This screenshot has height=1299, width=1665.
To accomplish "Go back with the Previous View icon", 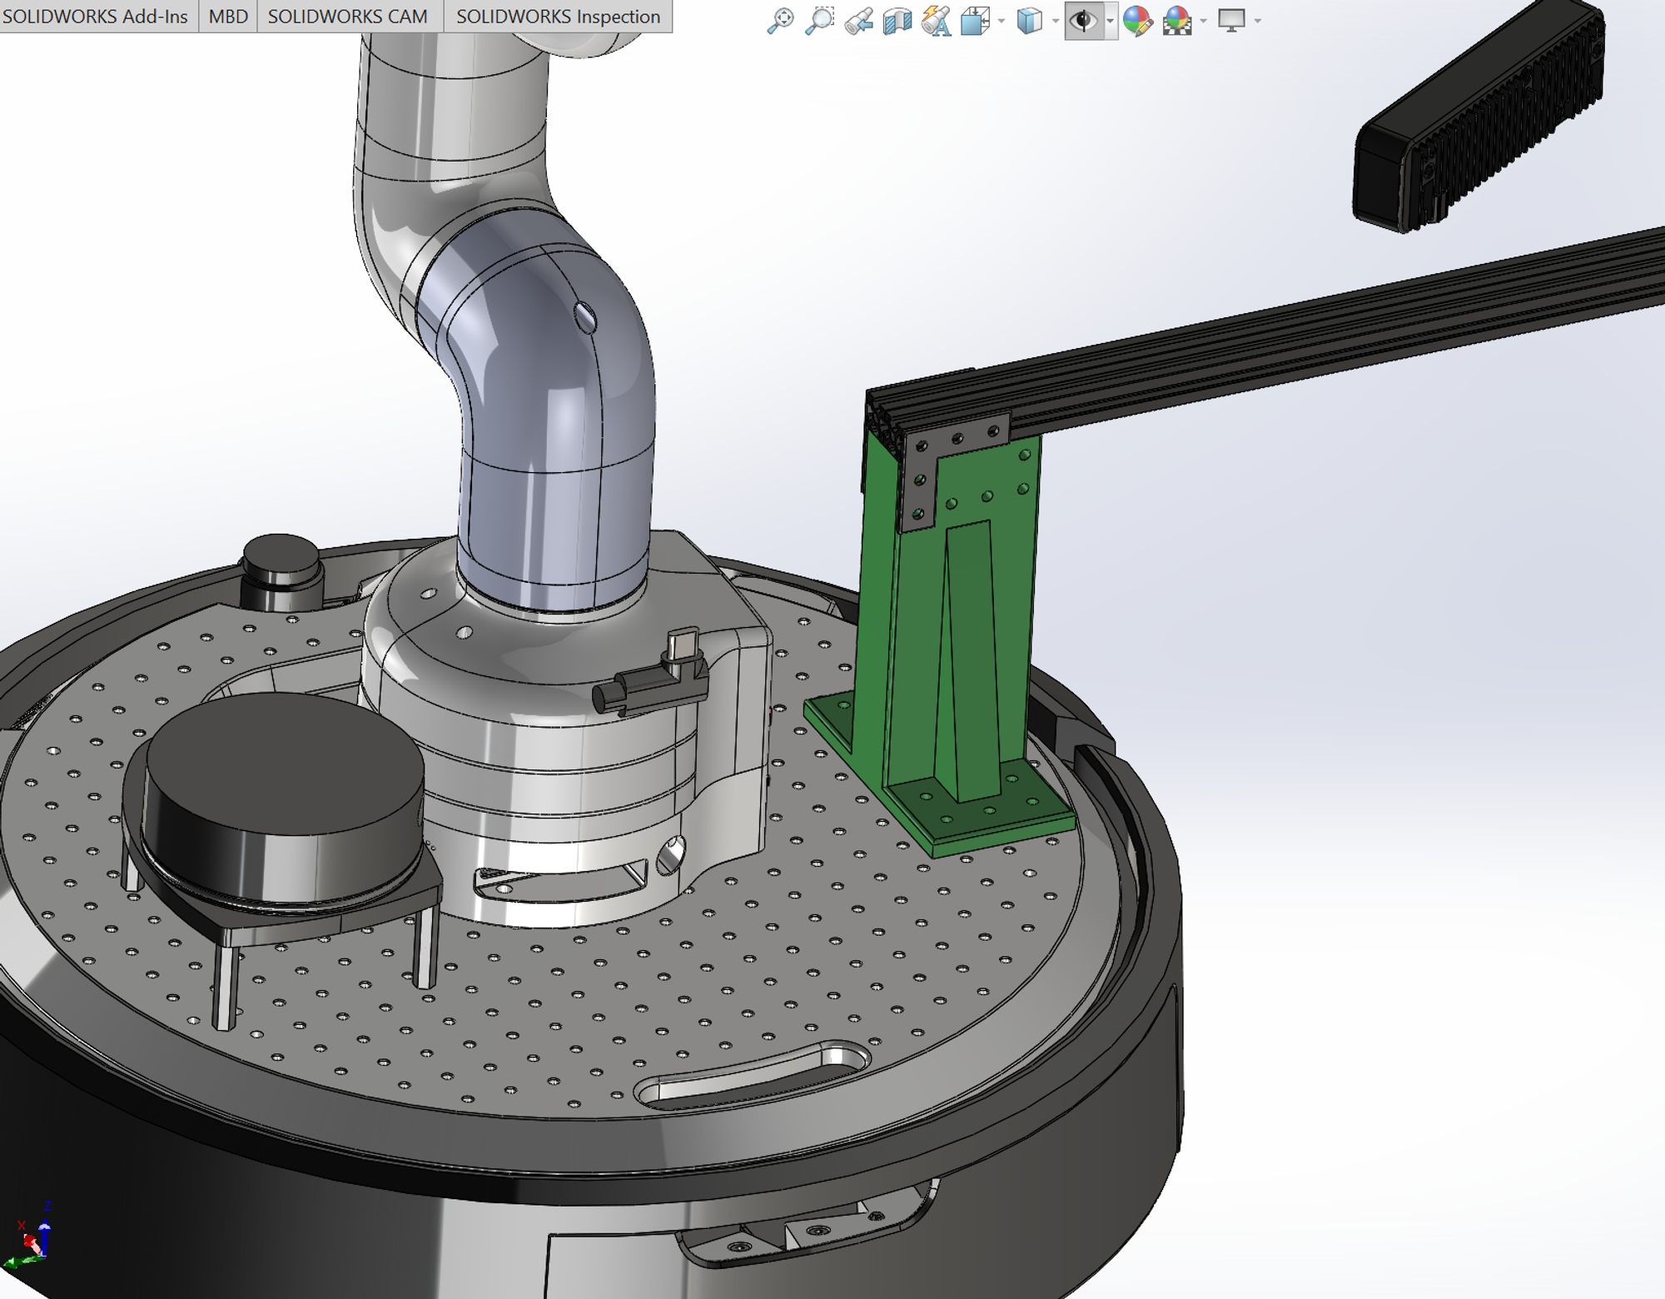I will pyautogui.click(x=859, y=20).
